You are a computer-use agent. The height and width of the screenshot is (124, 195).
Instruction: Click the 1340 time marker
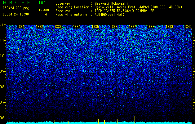coord(188,27)
